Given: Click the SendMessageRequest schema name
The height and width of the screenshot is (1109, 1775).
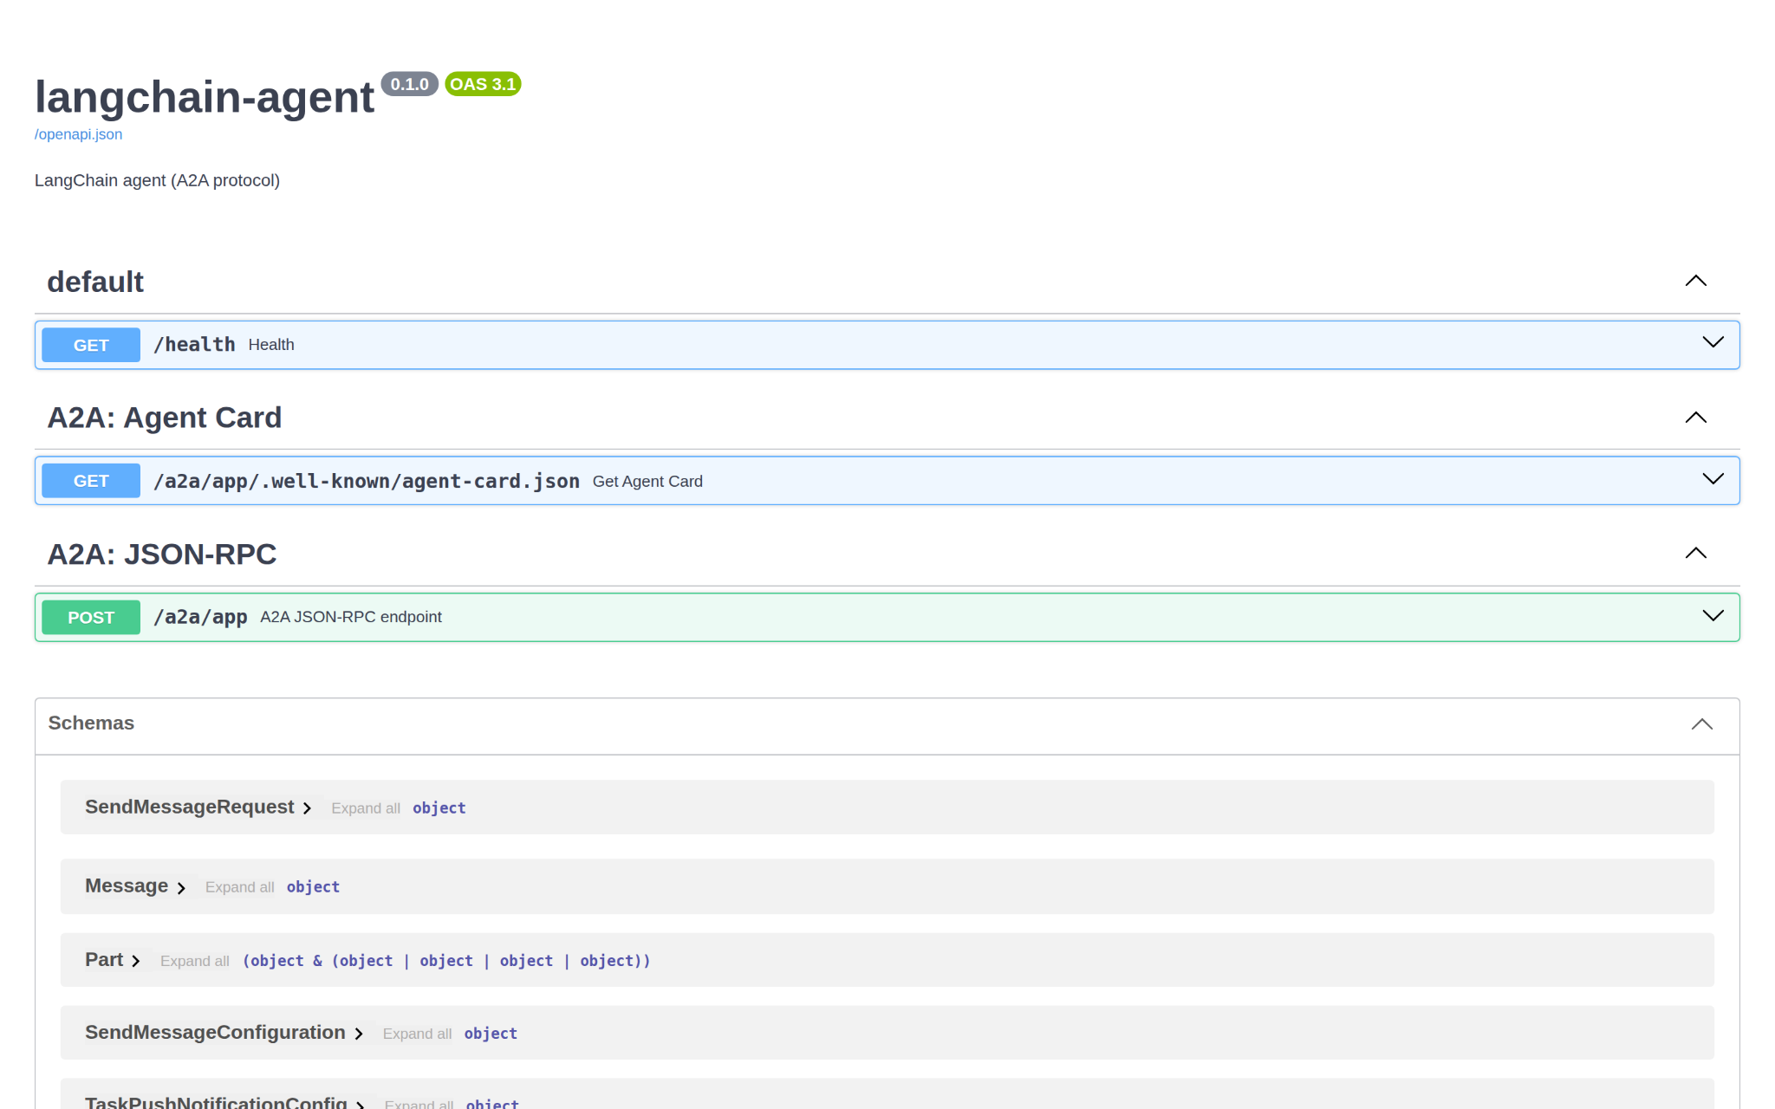Looking at the screenshot, I should [190, 807].
